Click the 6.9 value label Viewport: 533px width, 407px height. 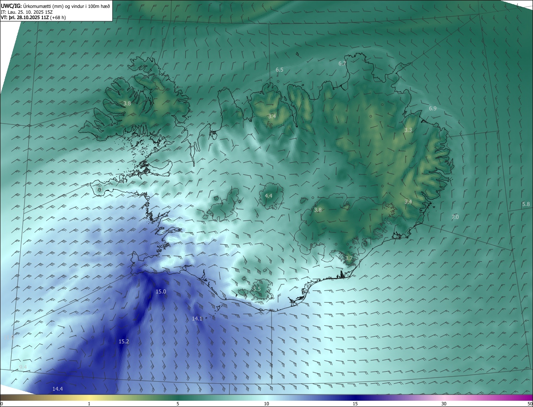(433, 108)
